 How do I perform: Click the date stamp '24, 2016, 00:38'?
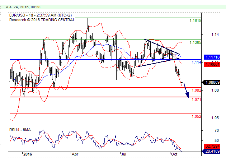[27, 7]
